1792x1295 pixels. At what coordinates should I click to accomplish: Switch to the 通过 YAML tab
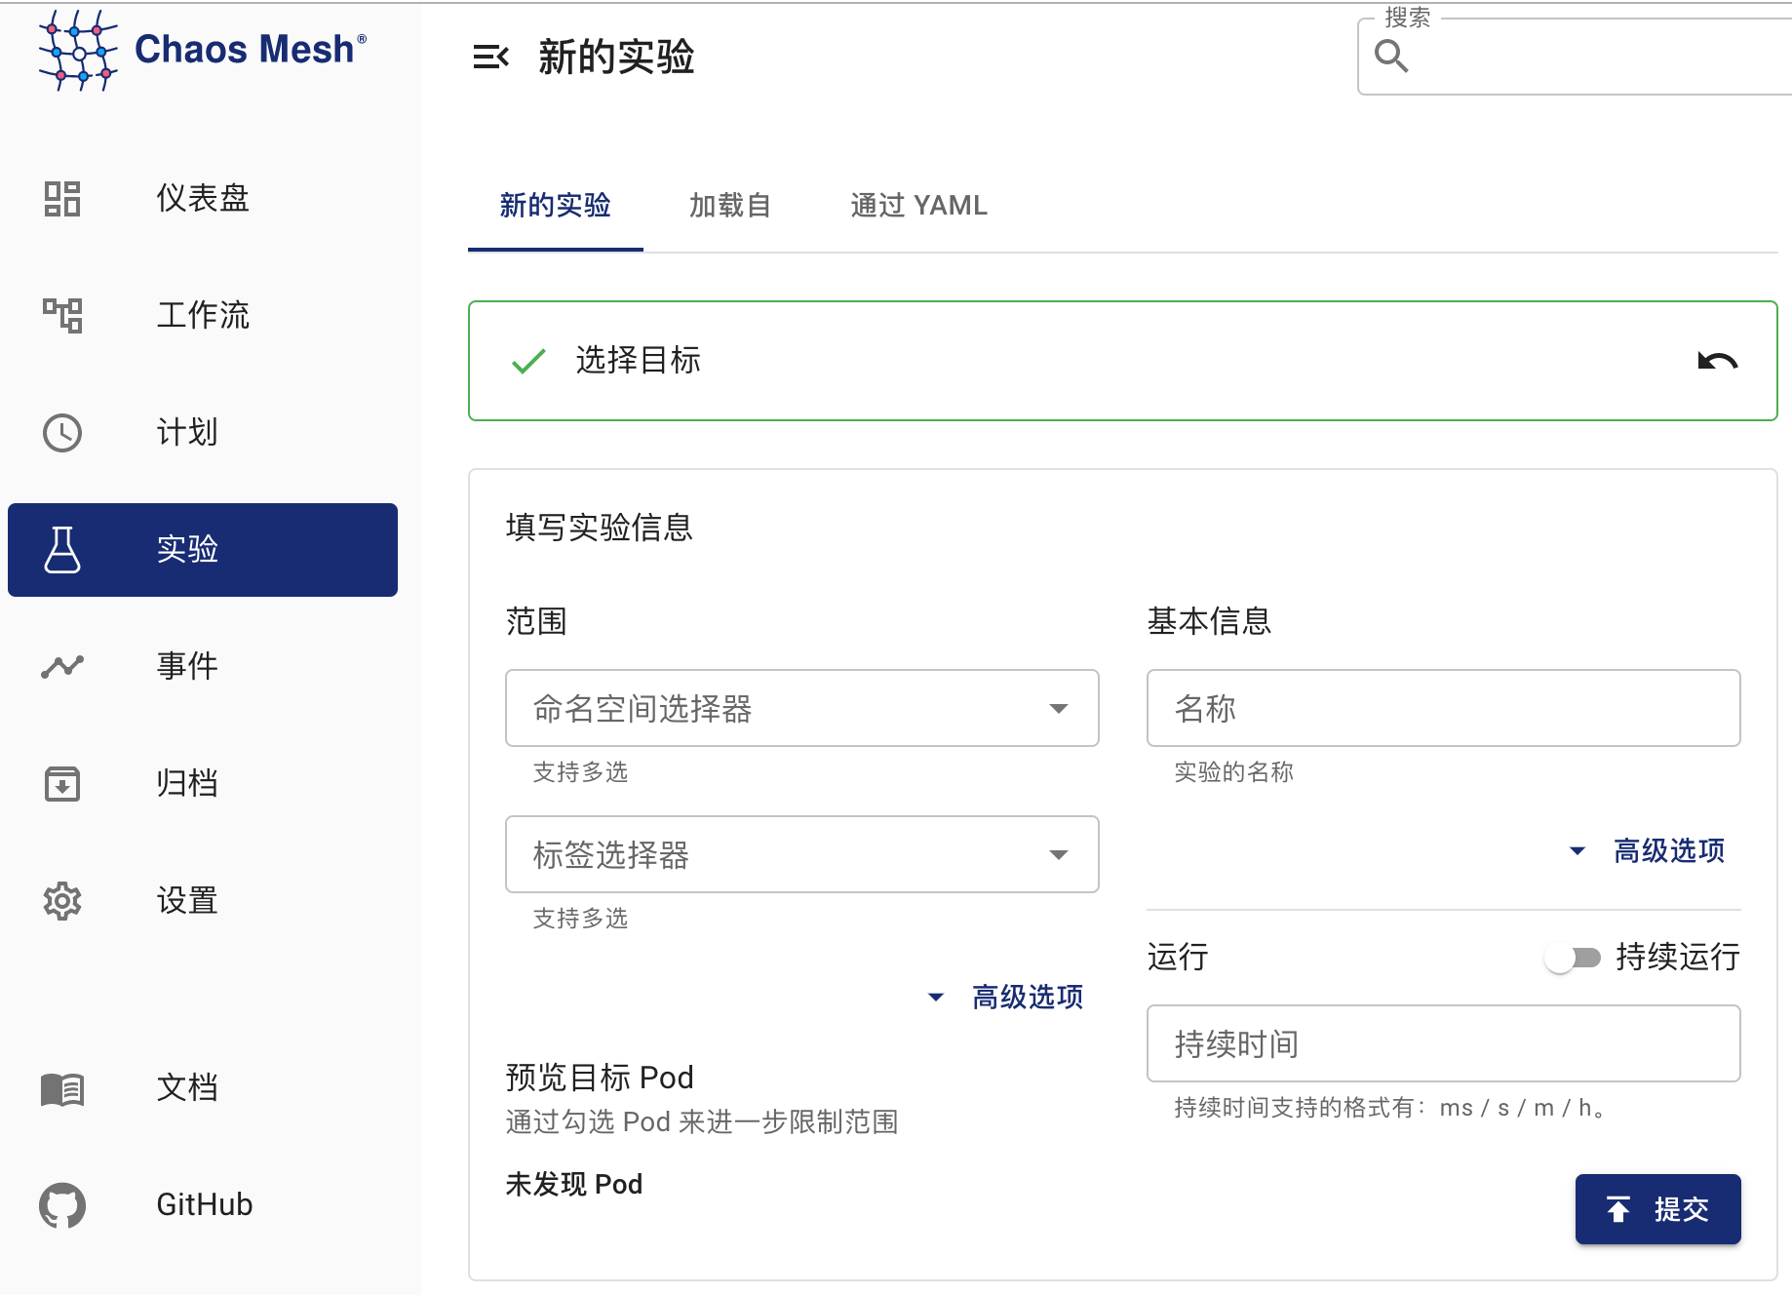click(x=917, y=205)
